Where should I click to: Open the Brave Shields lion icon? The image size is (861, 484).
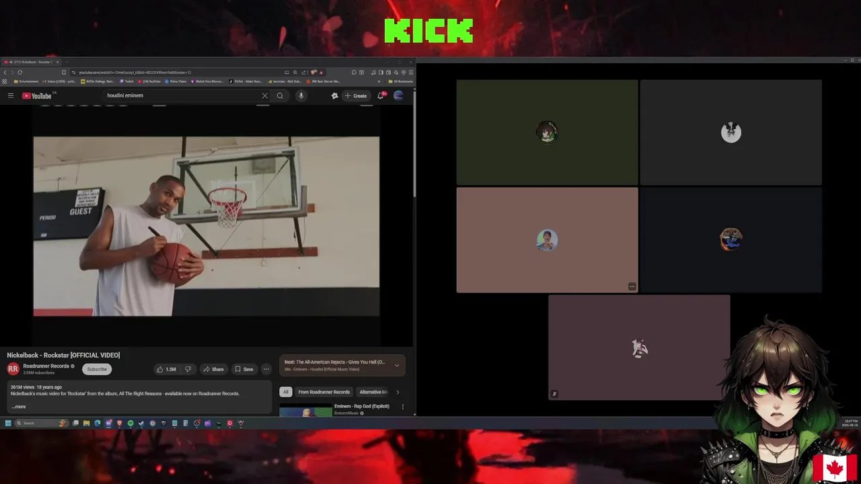pos(313,72)
